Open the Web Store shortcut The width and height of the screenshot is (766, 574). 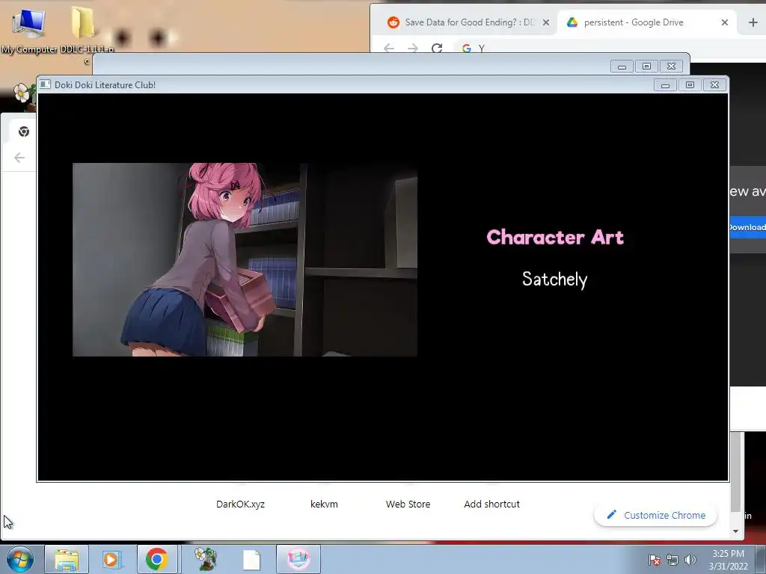[x=408, y=504]
